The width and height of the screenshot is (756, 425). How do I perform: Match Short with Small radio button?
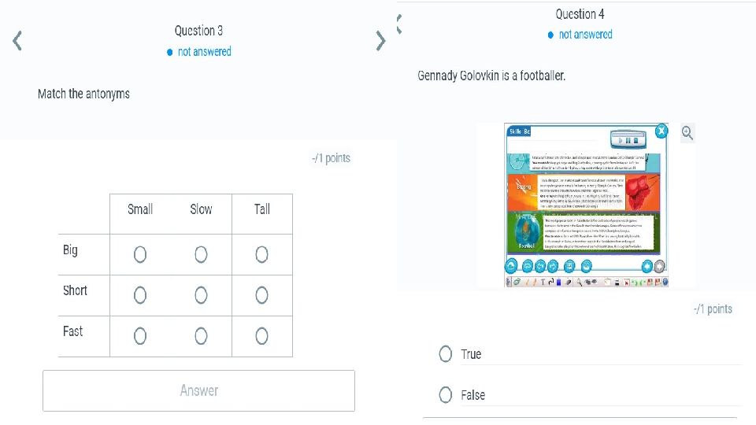(140, 295)
